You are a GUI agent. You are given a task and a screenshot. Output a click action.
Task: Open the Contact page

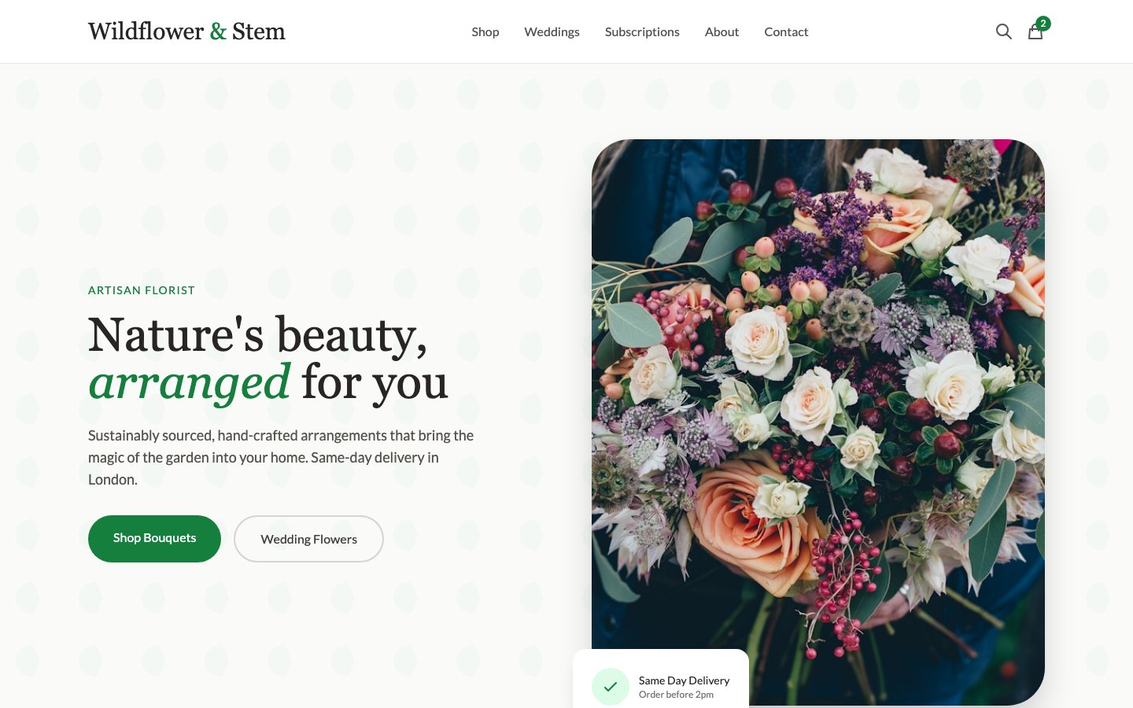point(786,31)
